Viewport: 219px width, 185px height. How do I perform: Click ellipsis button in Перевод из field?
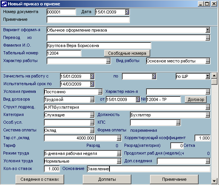(x=208, y=38)
